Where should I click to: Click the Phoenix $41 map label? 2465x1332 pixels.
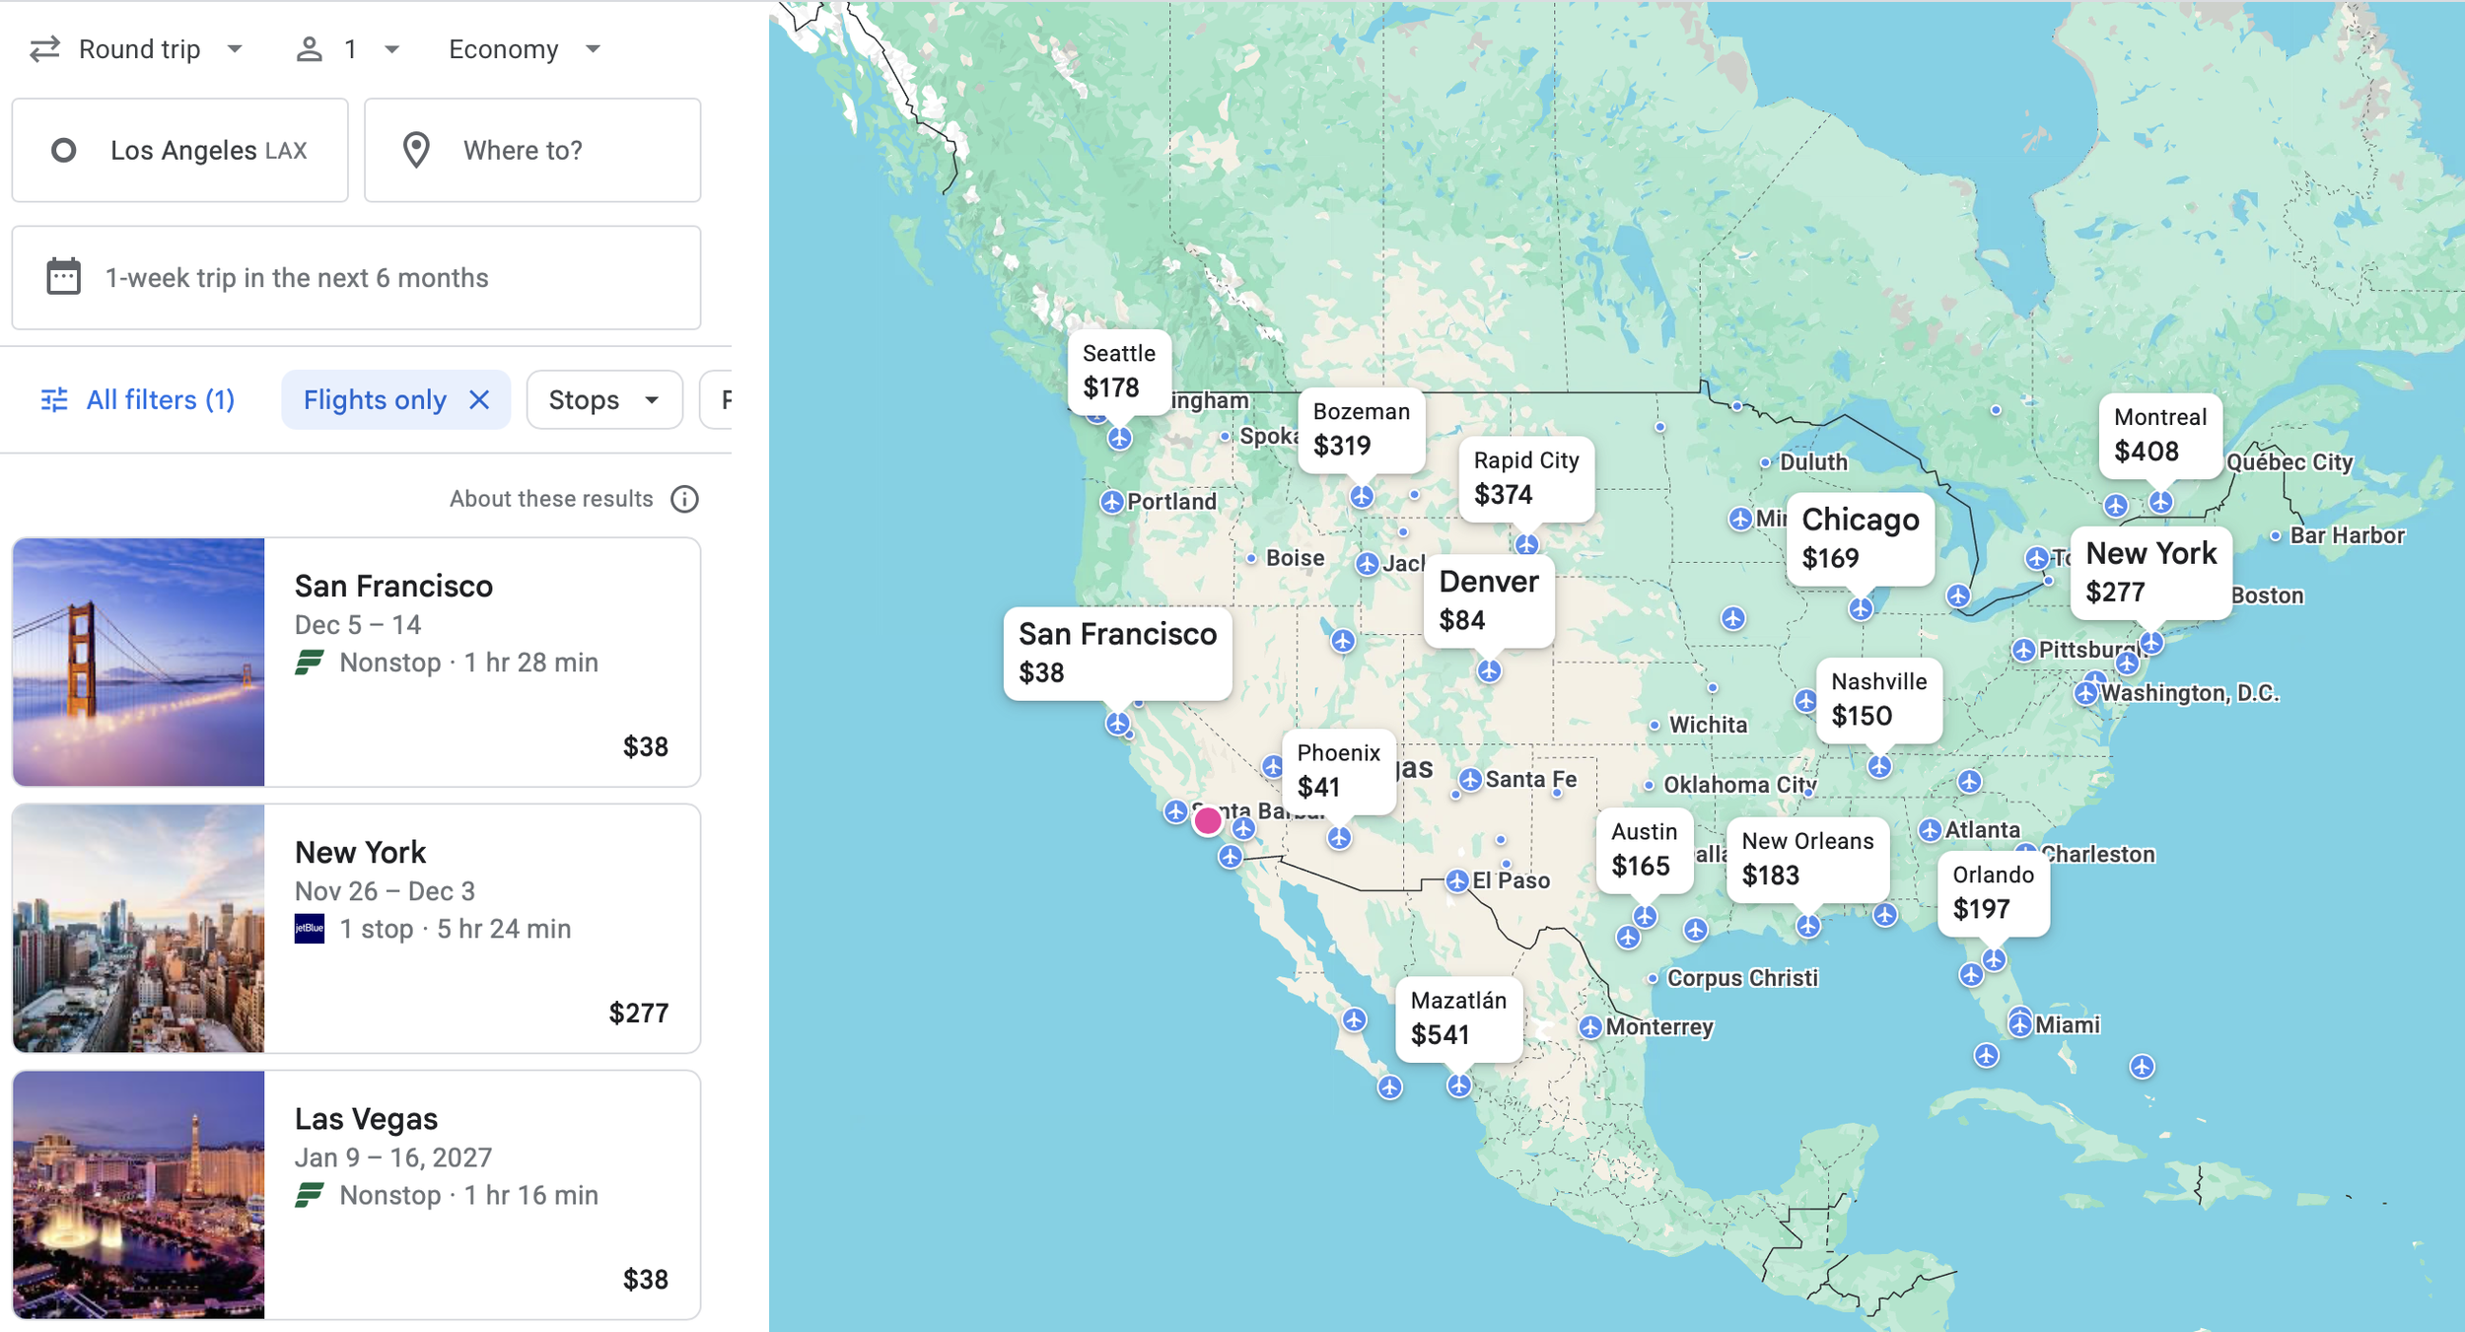pos(1338,771)
